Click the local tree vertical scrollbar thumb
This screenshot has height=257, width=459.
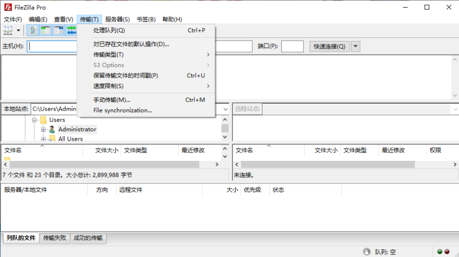tap(225, 128)
